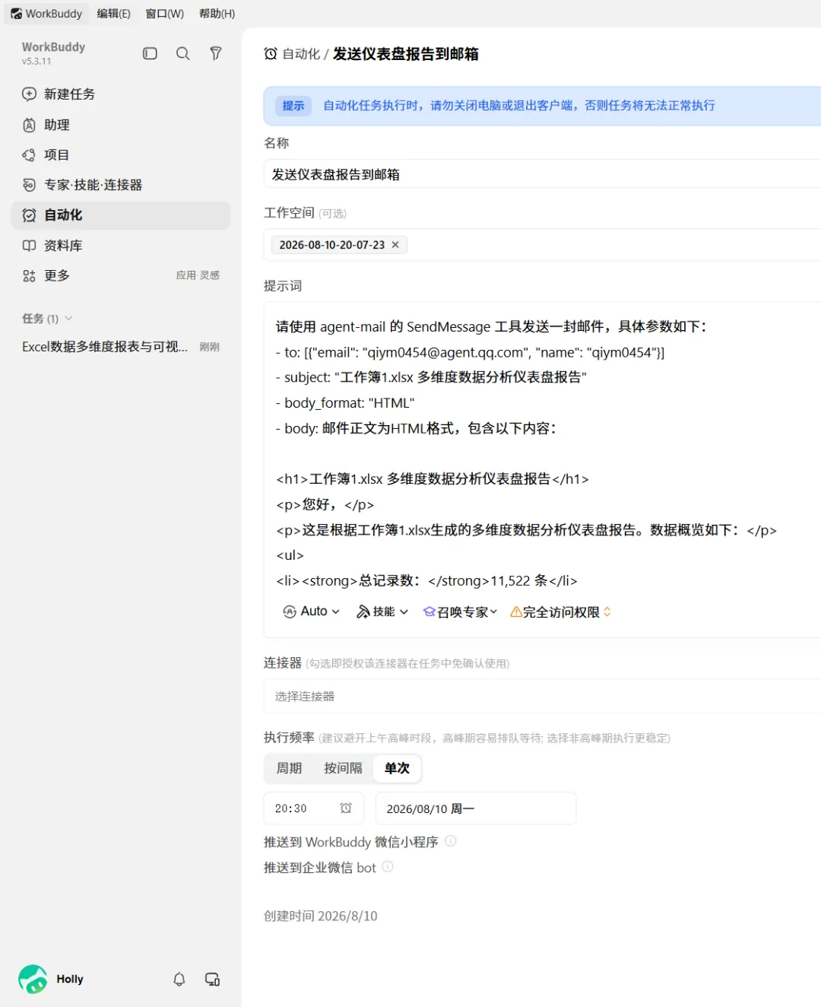821x1007 pixels.
Task: Click the WorkBuddy app logo in menu bar
Action: (16, 14)
